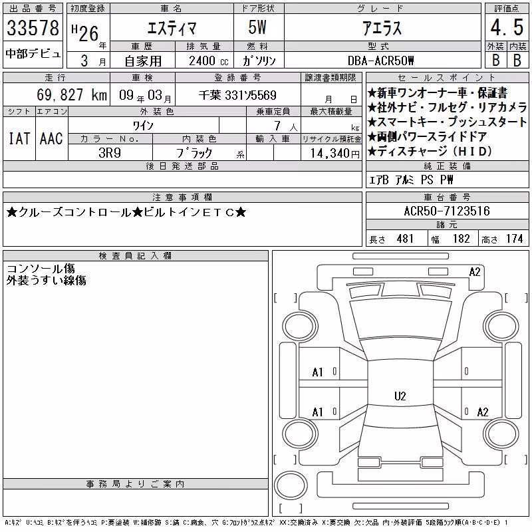
Task: Select the スマートキー・プッシュスタート sales point
Action: tap(447, 122)
